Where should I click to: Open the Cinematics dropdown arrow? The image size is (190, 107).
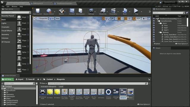point(118,12)
